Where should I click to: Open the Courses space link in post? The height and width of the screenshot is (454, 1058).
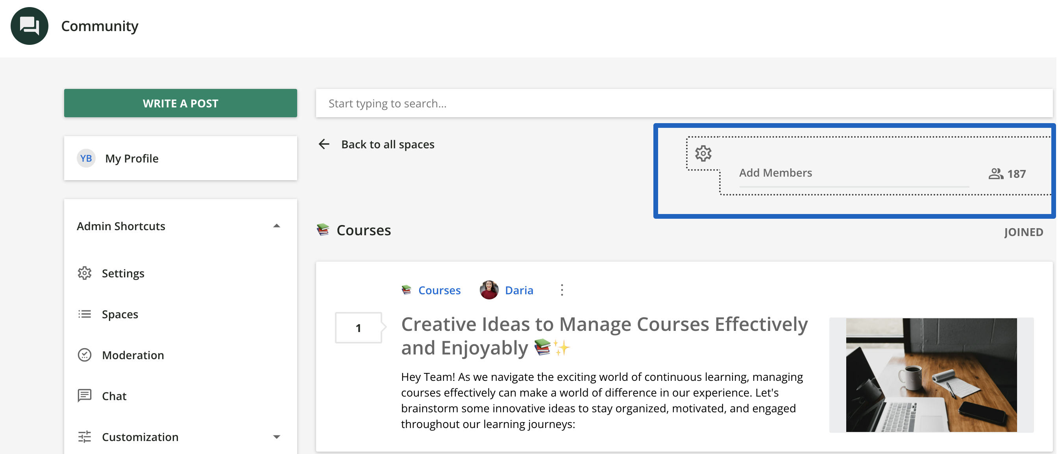[439, 290]
